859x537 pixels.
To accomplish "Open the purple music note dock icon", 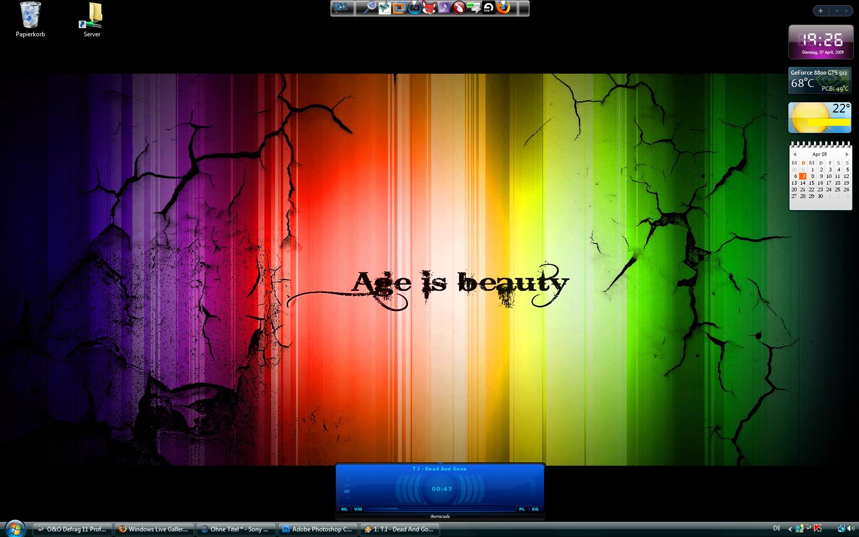I will (444, 8).
